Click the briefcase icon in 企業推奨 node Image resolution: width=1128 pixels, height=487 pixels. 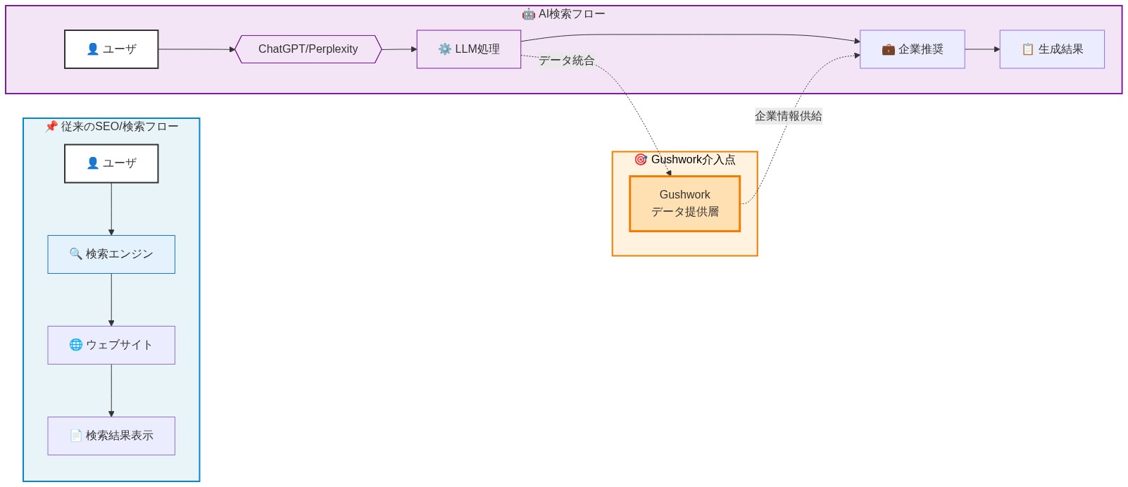888,49
